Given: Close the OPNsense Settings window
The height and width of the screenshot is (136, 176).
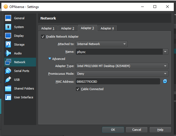Looking at the screenshot, I should (167, 7).
